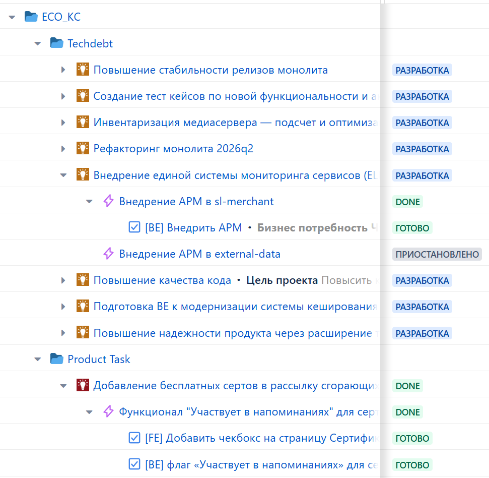This screenshot has width=489, height=478.
Task: Click РАЗРАБОТКА status of 'Подготовка BE к модернизации'
Action: (x=422, y=307)
